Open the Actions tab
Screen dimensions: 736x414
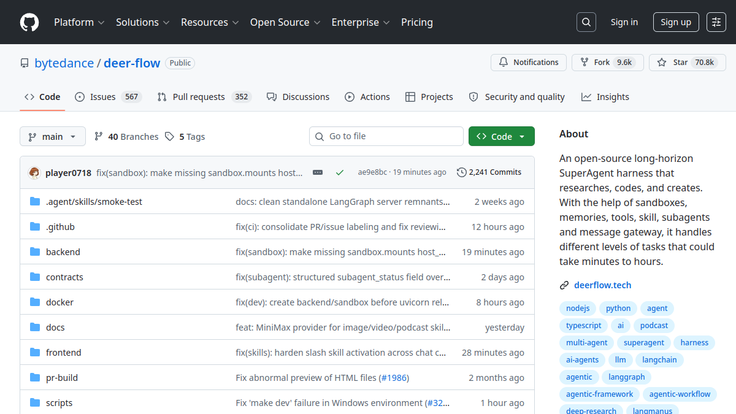(367, 97)
